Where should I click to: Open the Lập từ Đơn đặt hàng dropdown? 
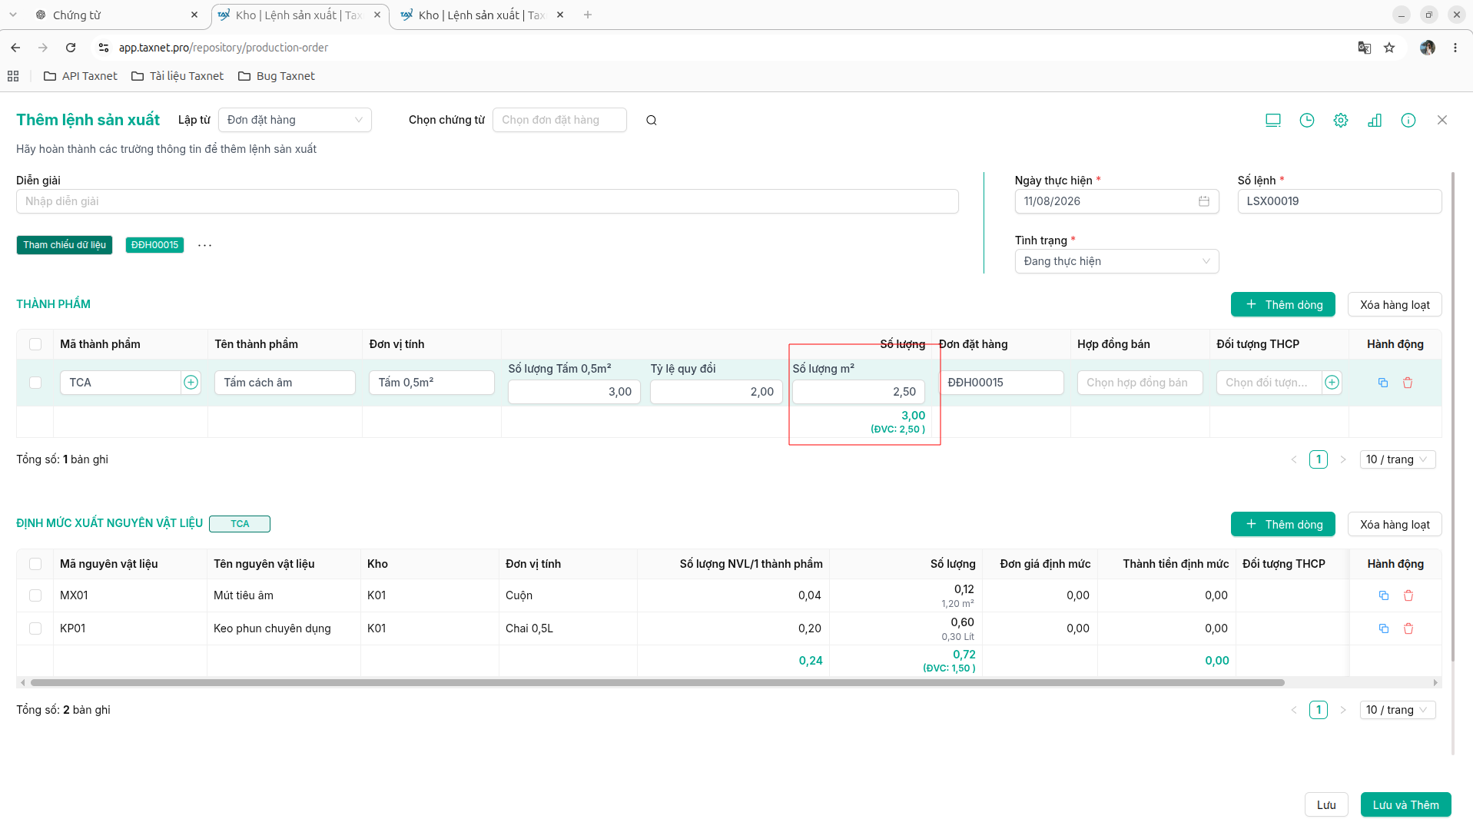tap(294, 120)
